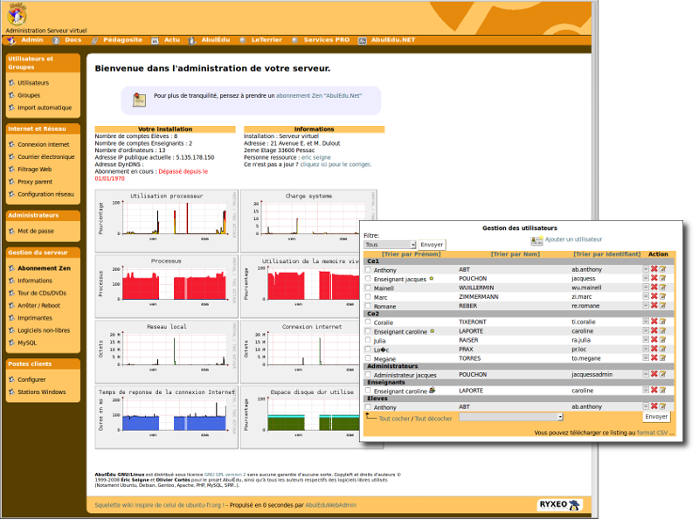
Task: Open details sheet icon for ra.julia
Action: (646, 339)
